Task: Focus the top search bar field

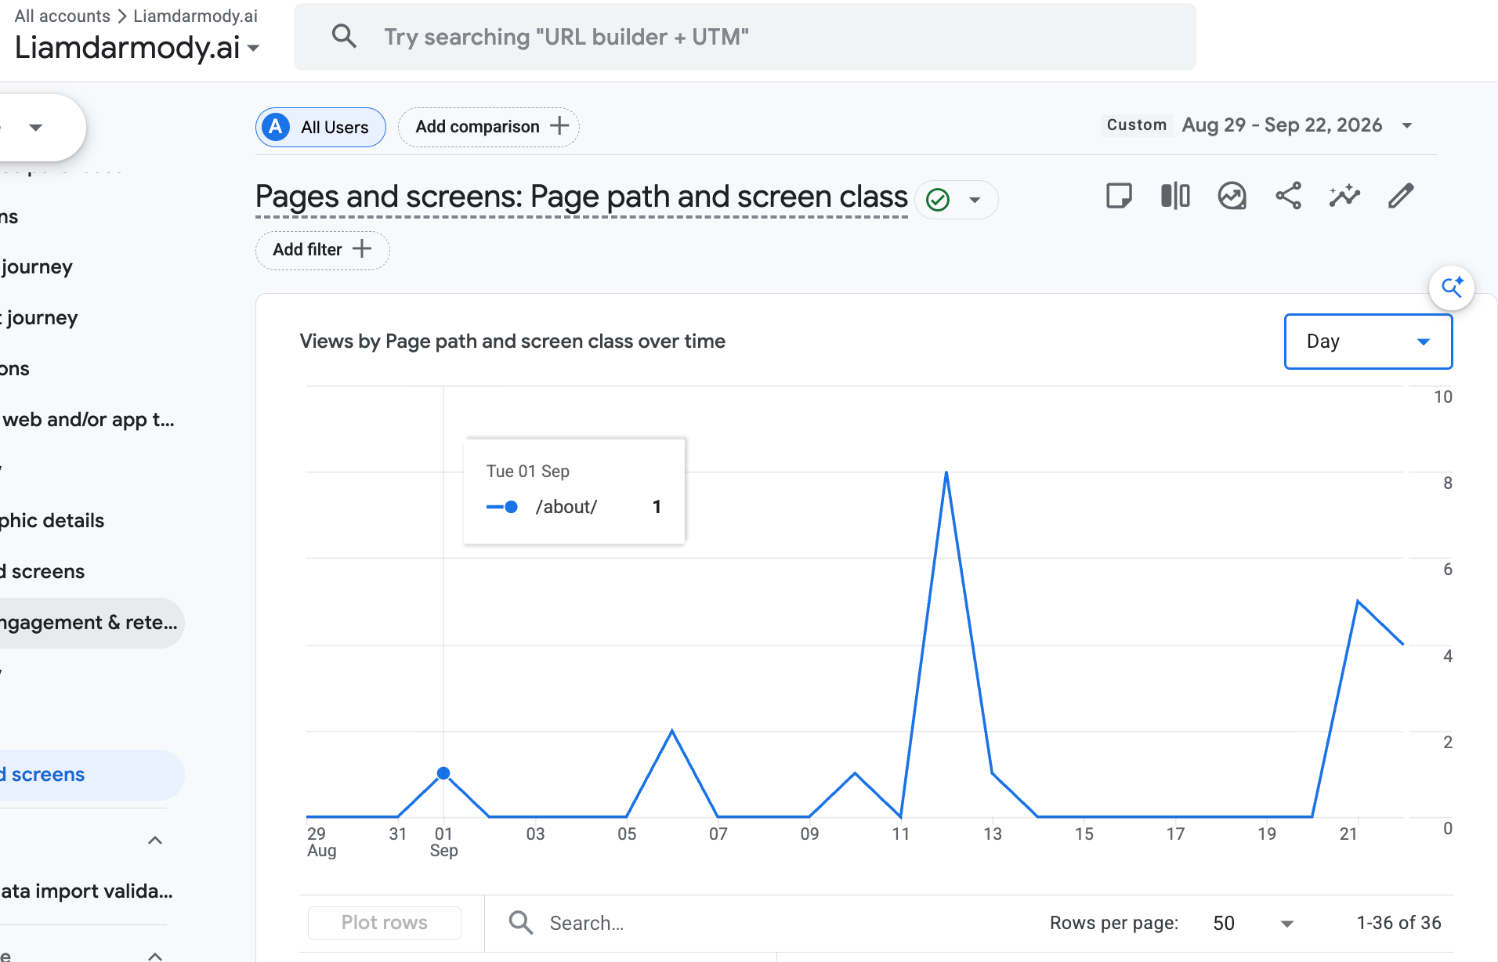Action: 744,37
